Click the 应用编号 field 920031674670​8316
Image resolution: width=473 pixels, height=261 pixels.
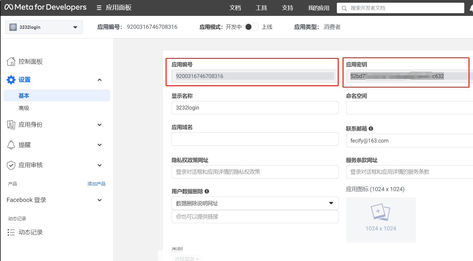pyautogui.click(x=255, y=76)
